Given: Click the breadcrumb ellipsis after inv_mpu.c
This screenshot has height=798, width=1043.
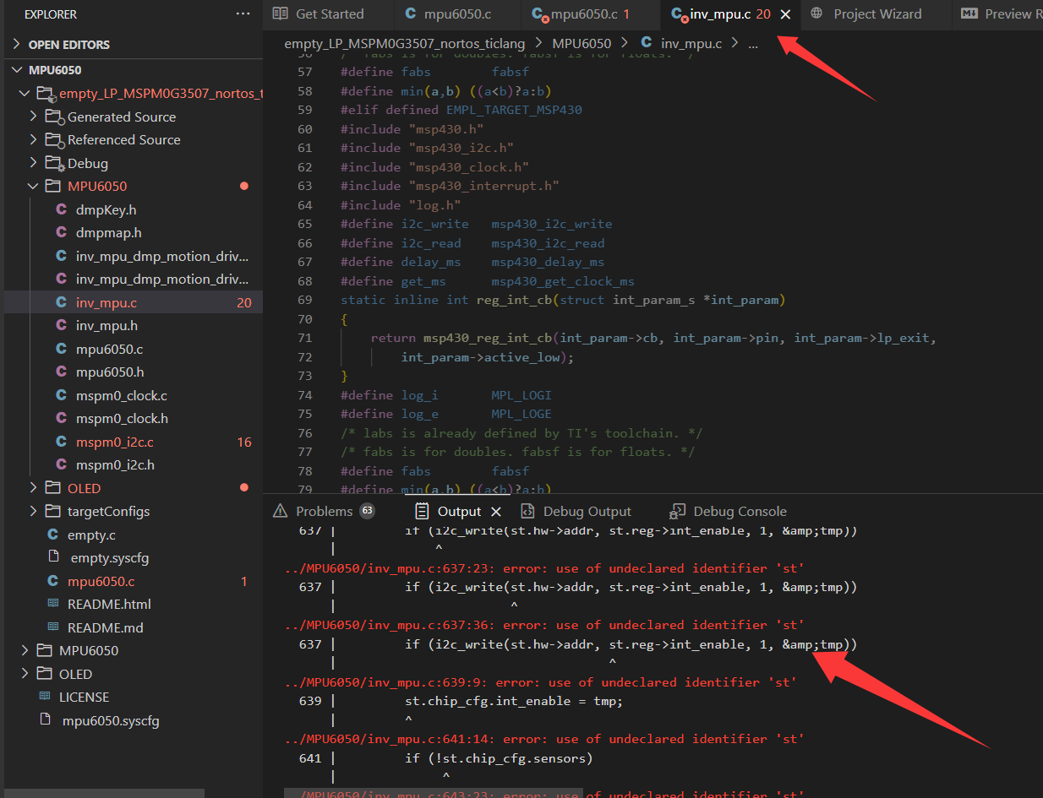Looking at the screenshot, I should click(751, 43).
